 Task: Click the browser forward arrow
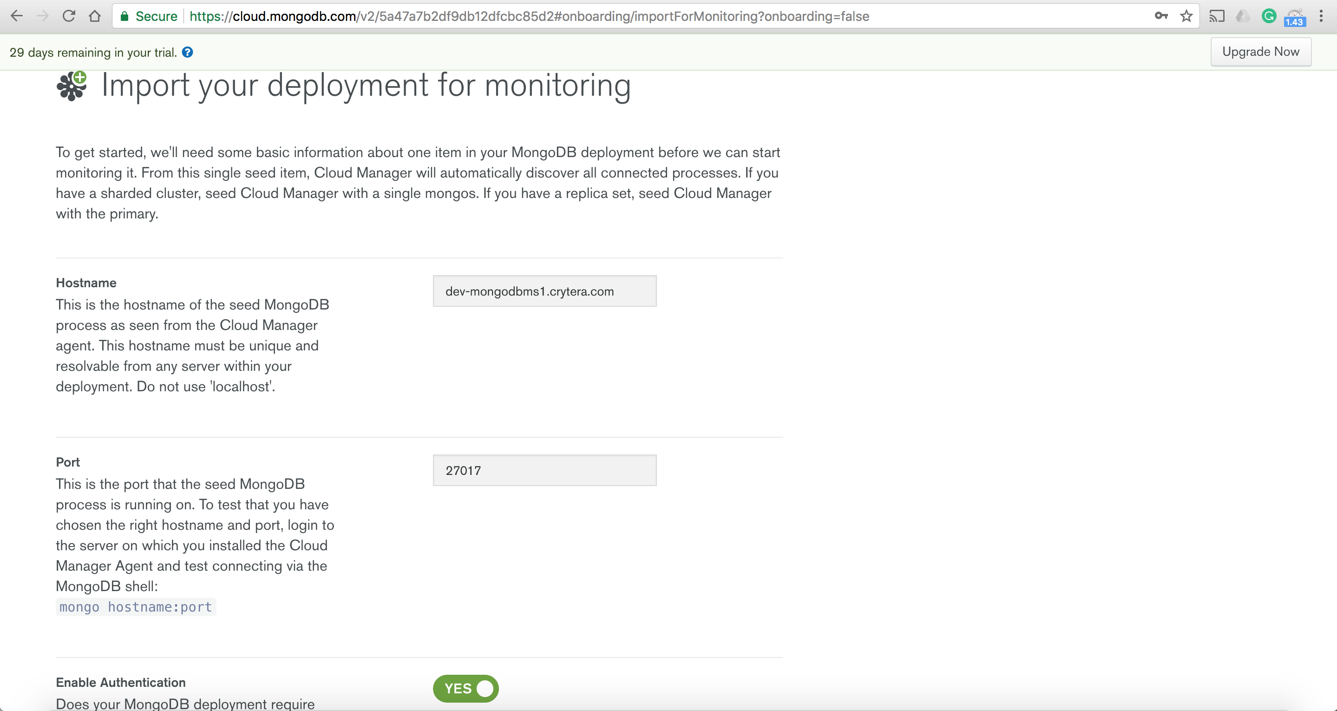coord(43,16)
